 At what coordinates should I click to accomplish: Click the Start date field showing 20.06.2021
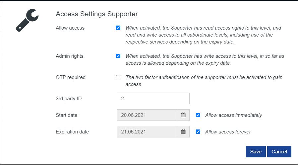(x=147, y=115)
